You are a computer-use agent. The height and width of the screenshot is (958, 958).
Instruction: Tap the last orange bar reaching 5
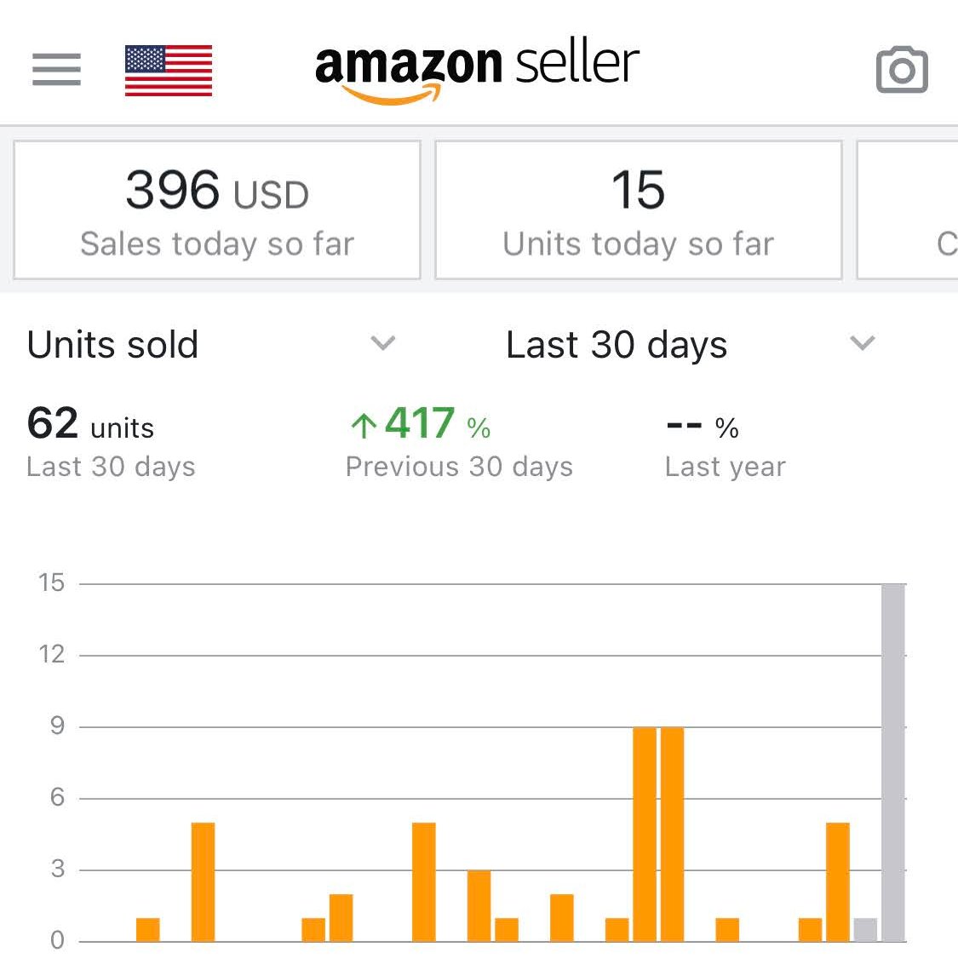[838, 881]
